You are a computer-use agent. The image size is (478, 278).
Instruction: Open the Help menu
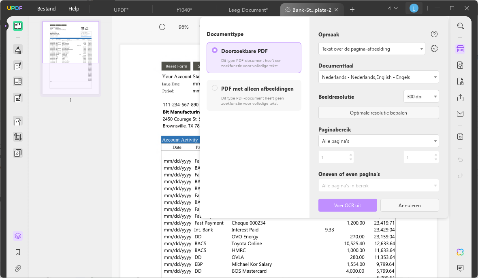pyautogui.click(x=73, y=9)
